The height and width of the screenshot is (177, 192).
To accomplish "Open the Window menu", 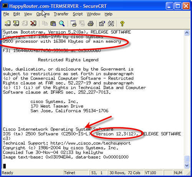I will [94, 14].
